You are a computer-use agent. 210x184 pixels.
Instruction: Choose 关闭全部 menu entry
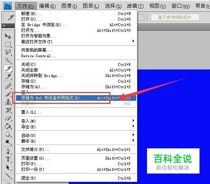(x=76, y=70)
